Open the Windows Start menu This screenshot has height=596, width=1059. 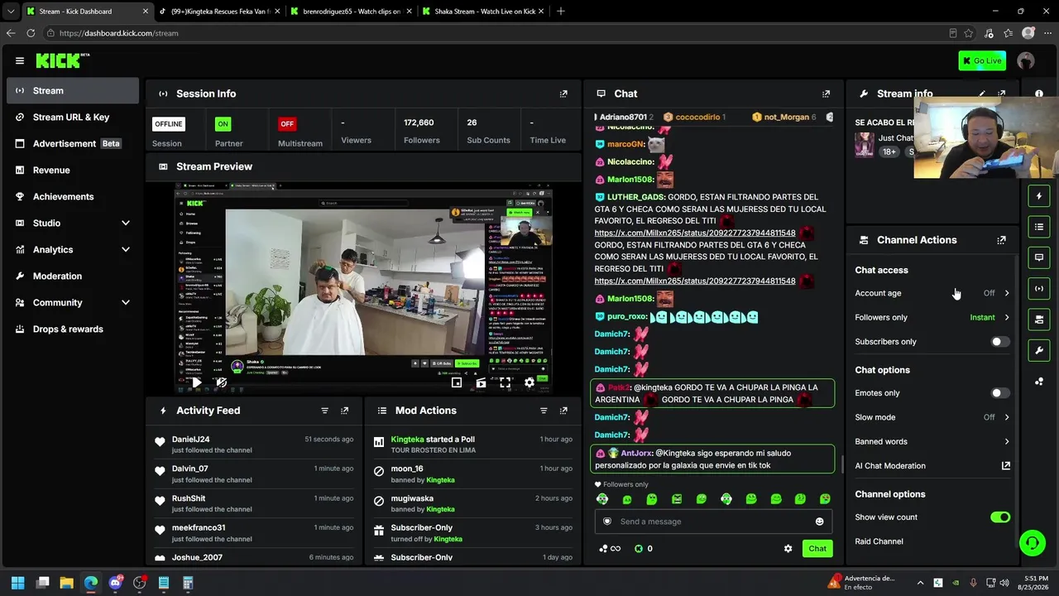click(18, 583)
